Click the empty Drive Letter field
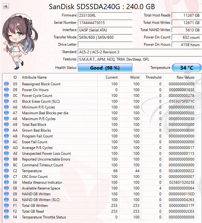Image resolution: width=202 pixels, height=223 pixels. pos(105,45)
